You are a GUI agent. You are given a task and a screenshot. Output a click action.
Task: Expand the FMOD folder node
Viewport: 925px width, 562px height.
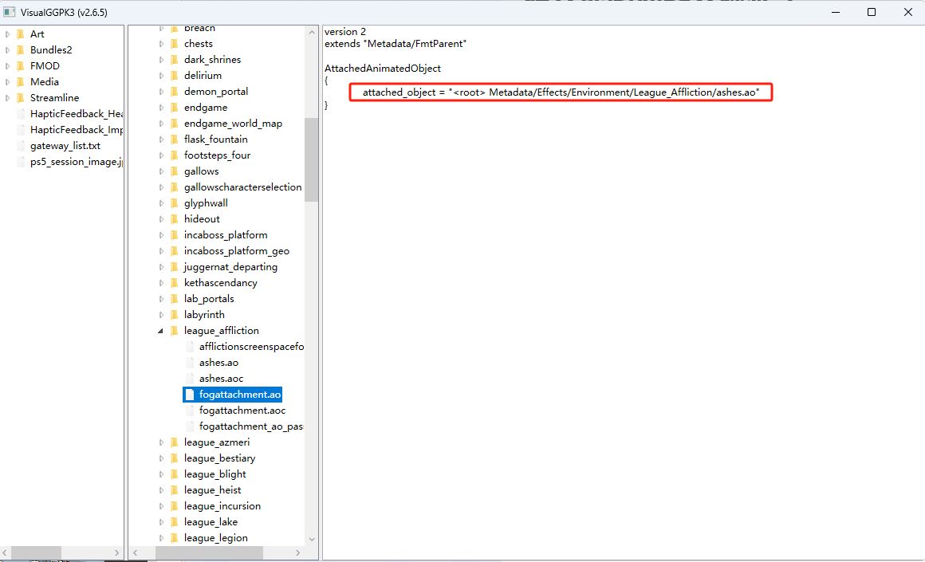coord(8,66)
